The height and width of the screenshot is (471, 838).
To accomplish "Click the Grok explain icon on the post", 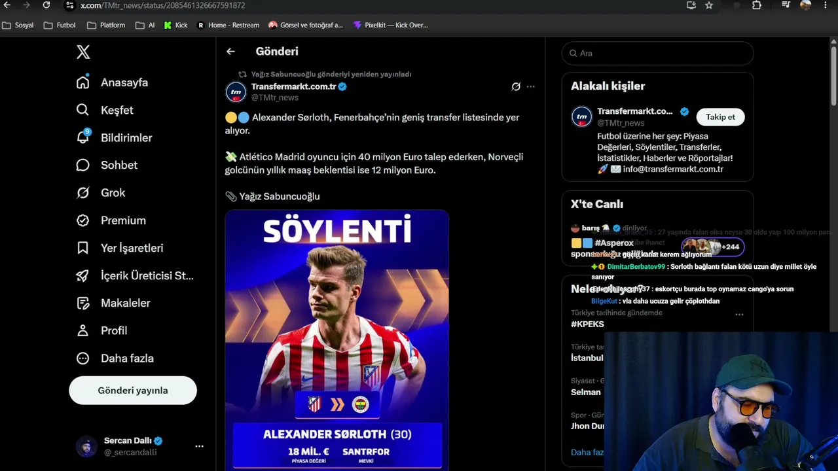I will click(x=516, y=86).
